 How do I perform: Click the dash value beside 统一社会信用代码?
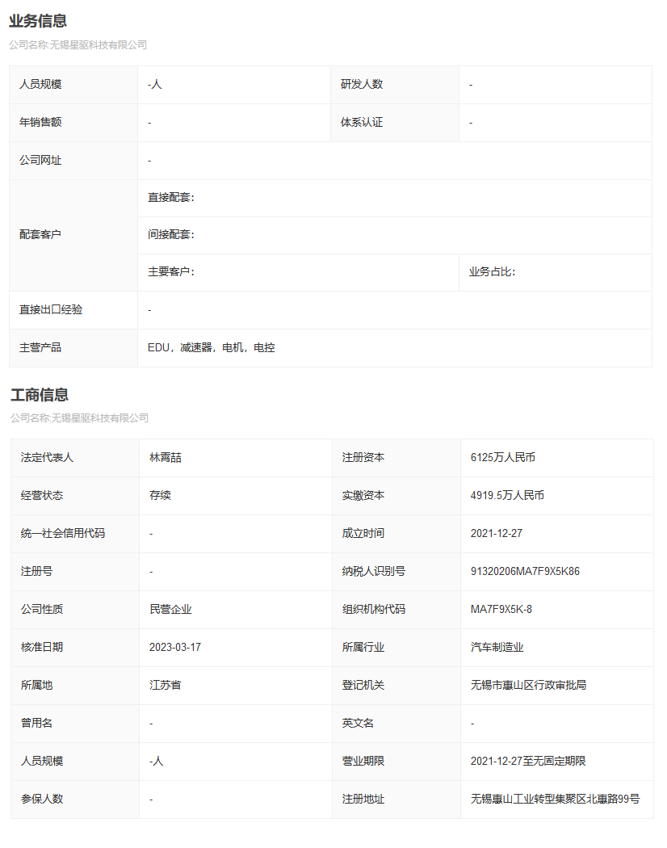pos(152,534)
